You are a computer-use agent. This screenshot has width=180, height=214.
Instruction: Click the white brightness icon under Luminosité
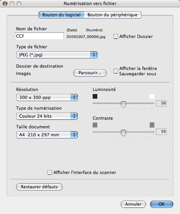(152, 96)
